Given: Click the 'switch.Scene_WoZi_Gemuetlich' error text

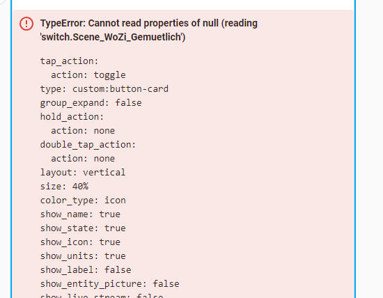Looking at the screenshot, I should (x=113, y=37).
